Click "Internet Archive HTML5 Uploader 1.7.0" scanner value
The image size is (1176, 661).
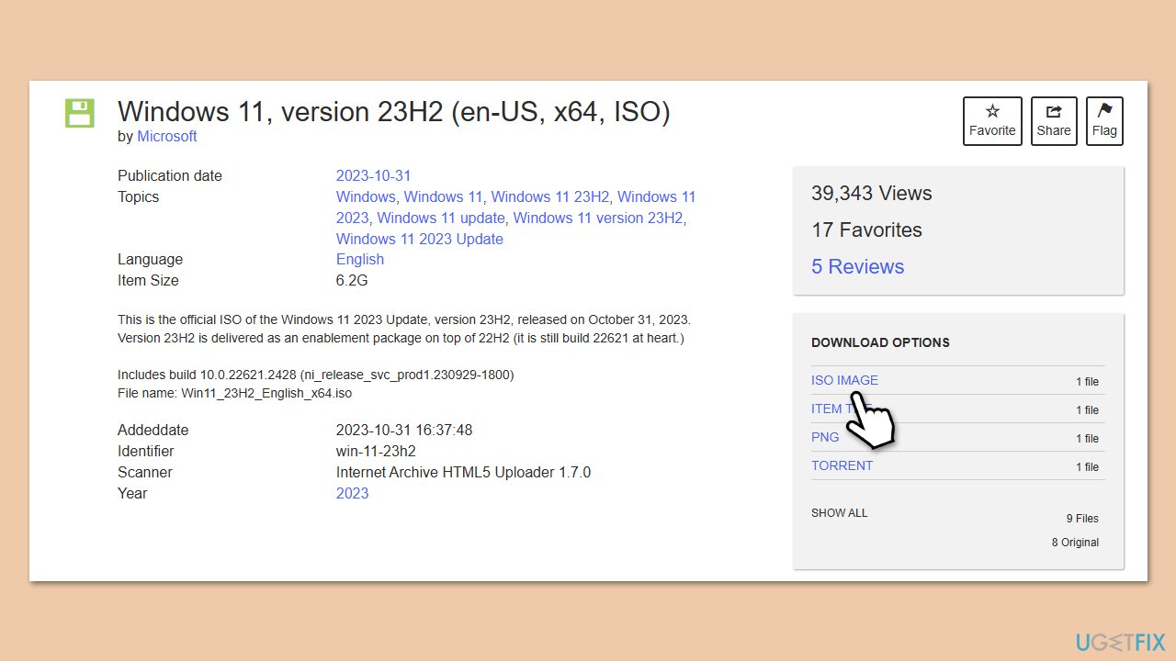point(463,472)
